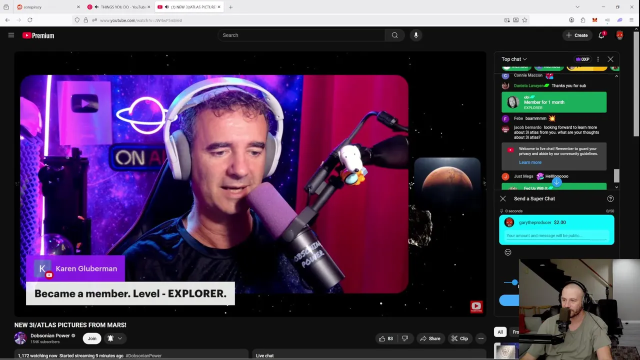This screenshot has height=360, width=640.
Task: Open the Learn more chat guidelines link
Action: (x=530, y=162)
